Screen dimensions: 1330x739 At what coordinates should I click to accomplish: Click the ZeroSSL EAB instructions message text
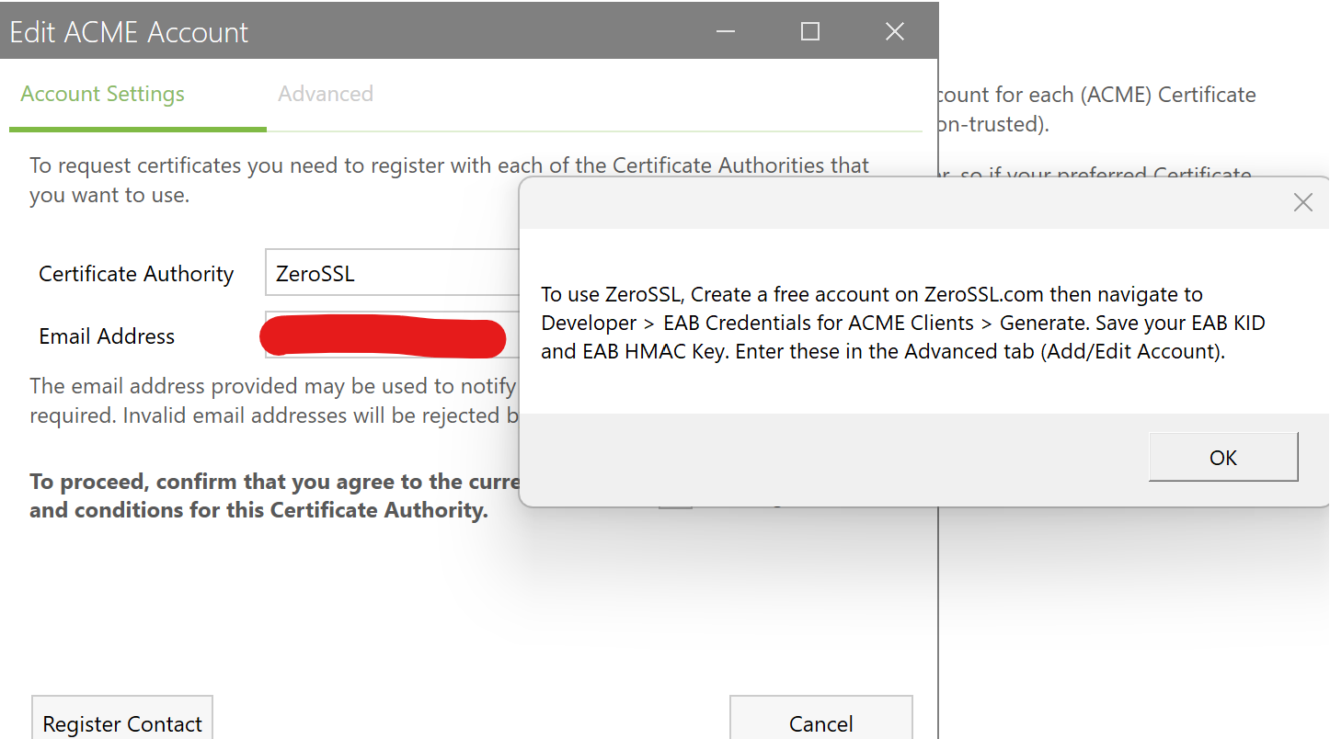click(x=901, y=323)
